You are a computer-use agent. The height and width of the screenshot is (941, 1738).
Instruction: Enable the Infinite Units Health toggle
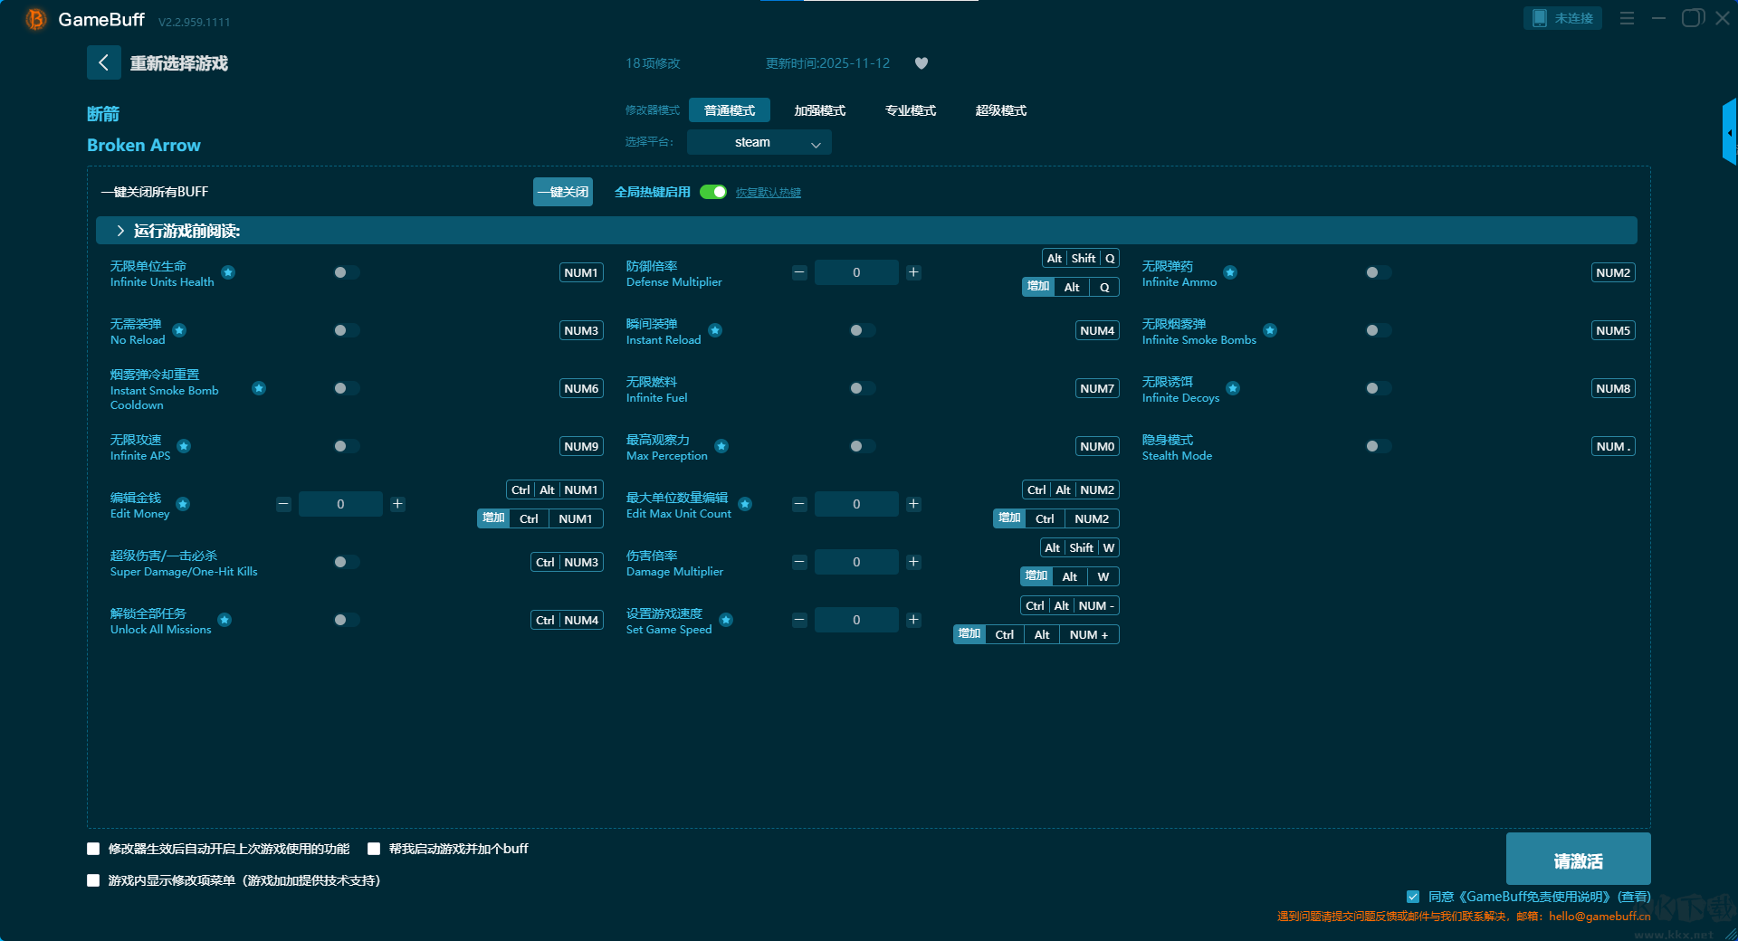[x=345, y=272]
